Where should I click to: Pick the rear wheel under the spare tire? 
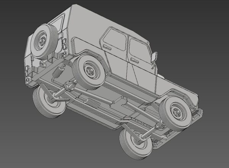48,101
